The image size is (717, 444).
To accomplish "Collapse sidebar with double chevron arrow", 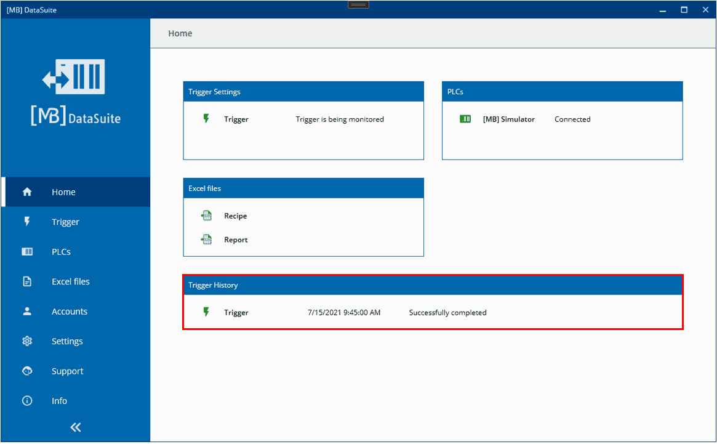I will pyautogui.click(x=76, y=427).
